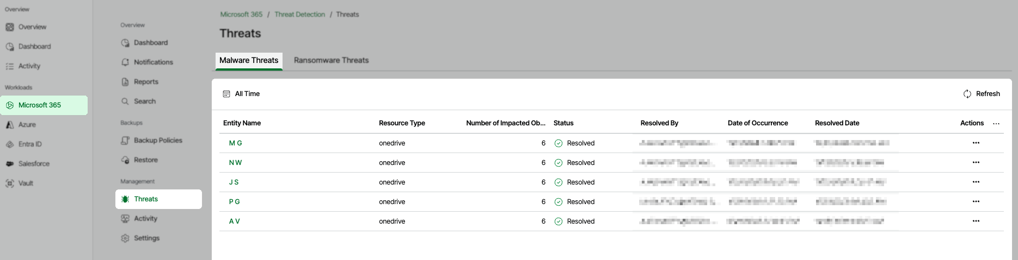Open actions menu for the J S row
The width and height of the screenshot is (1018, 260).
[x=976, y=182]
